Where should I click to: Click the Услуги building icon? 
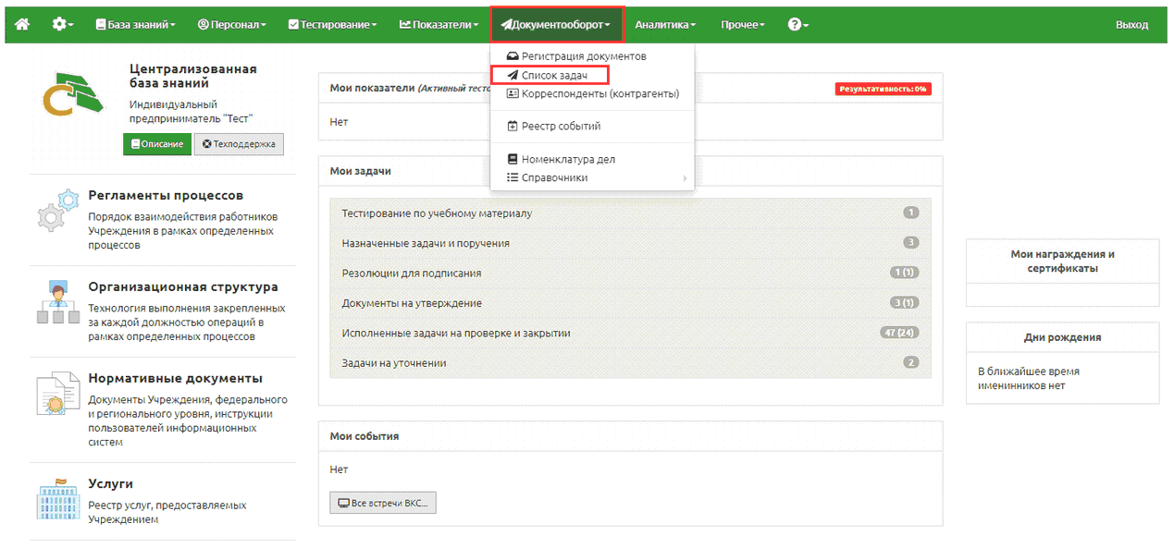57,499
